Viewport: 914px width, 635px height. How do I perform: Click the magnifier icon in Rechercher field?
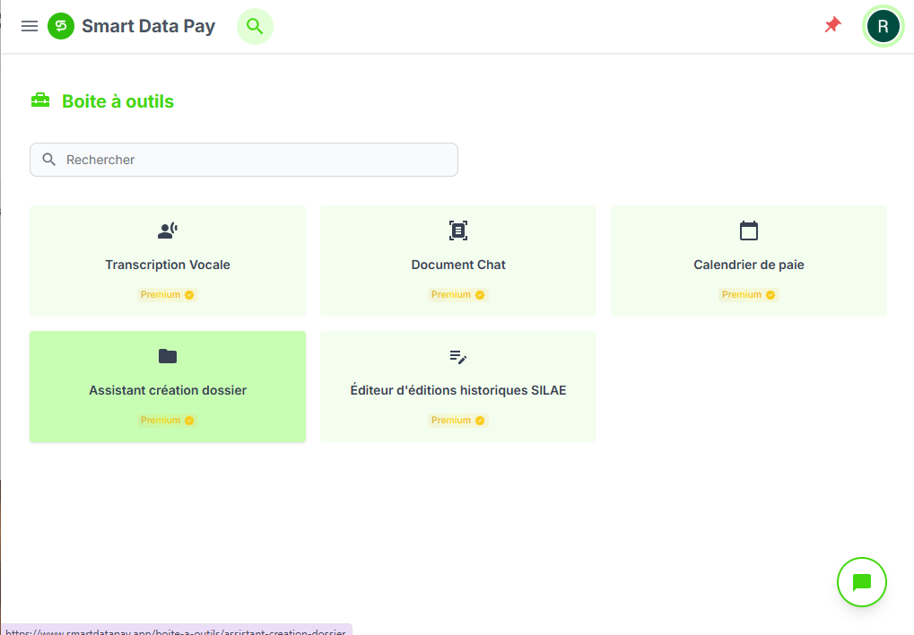(x=49, y=160)
